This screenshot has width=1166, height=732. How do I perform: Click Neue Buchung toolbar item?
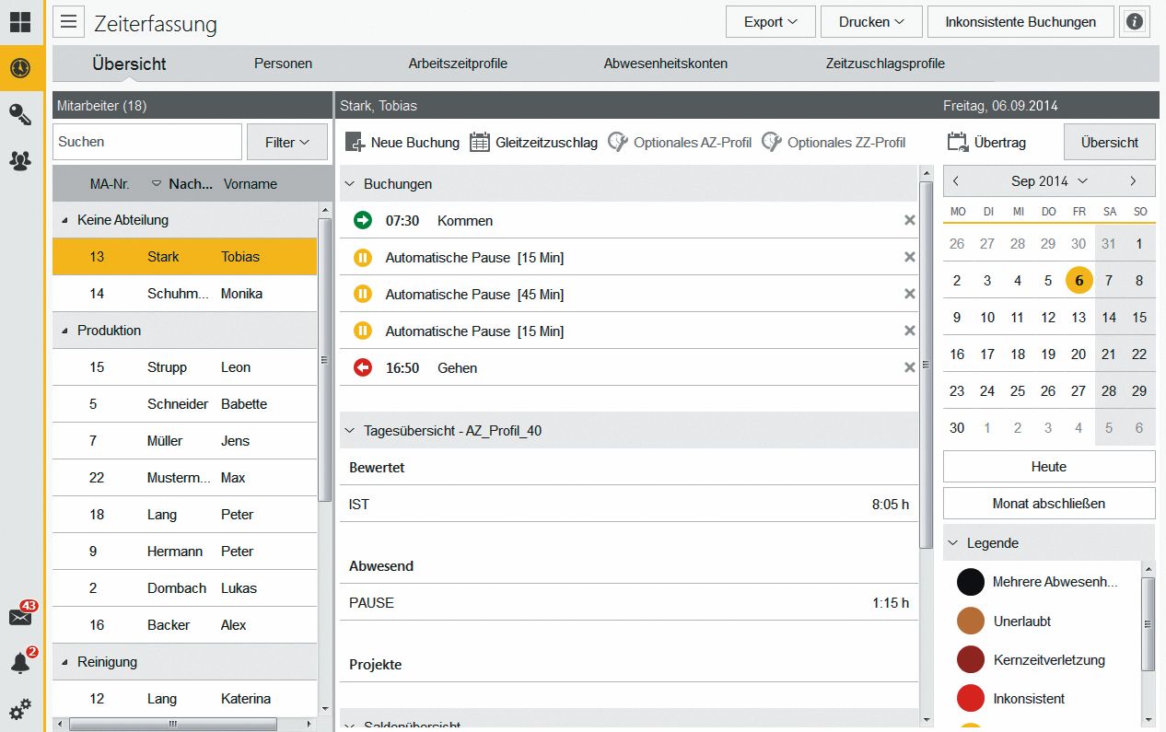coord(402,143)
